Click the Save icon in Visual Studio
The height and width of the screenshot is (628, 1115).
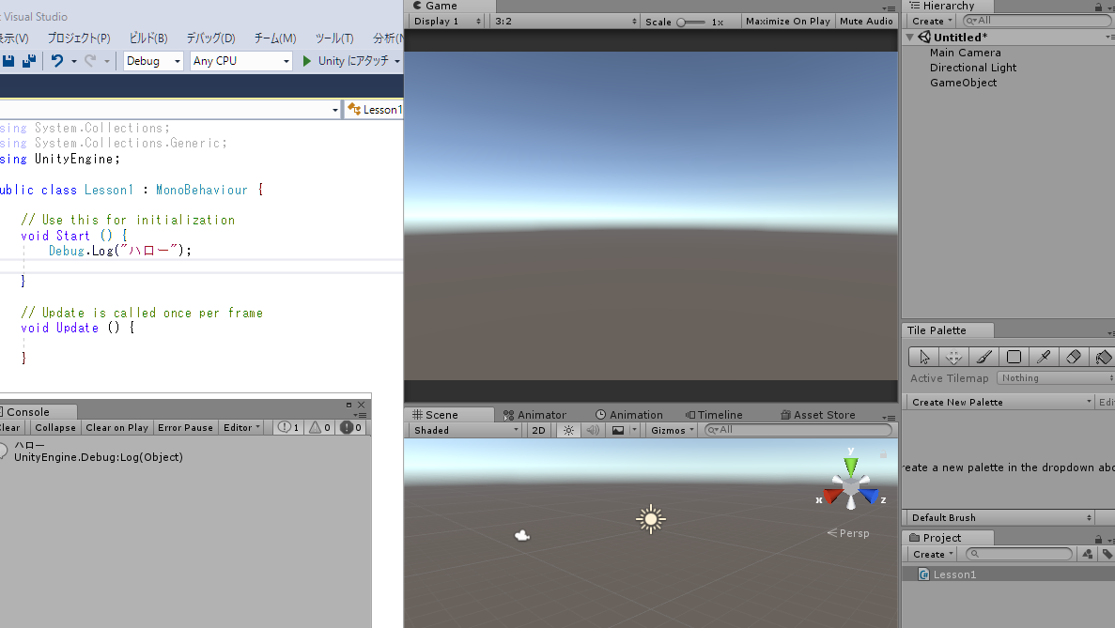click(x=8, y=61)
